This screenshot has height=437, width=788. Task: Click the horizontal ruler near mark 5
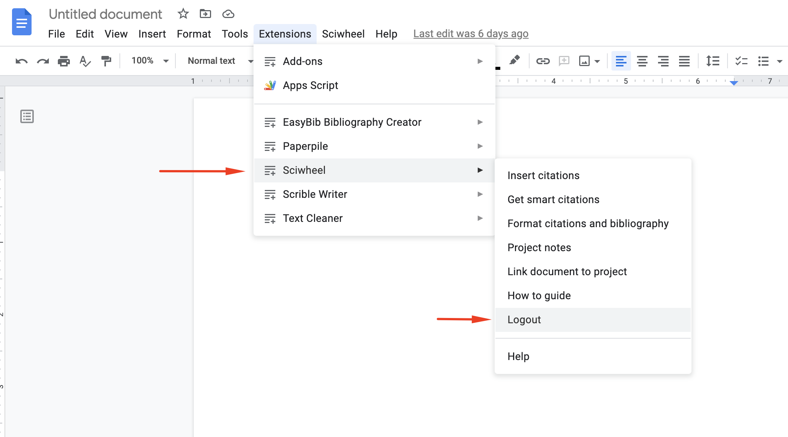(x=626, y=81)
